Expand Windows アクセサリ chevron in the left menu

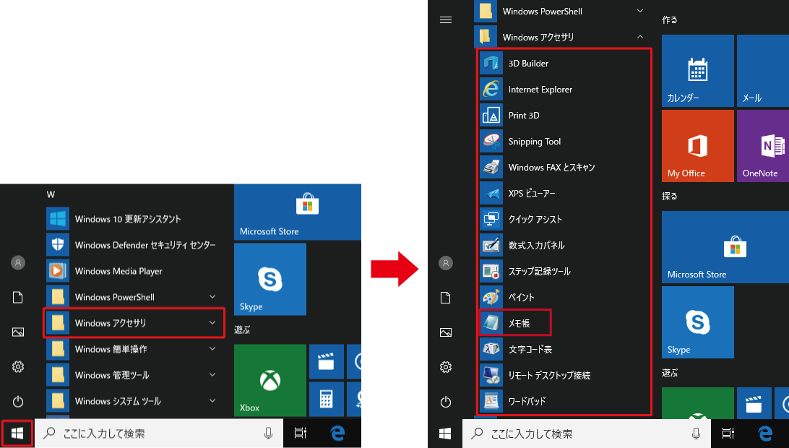click(212, 323)
